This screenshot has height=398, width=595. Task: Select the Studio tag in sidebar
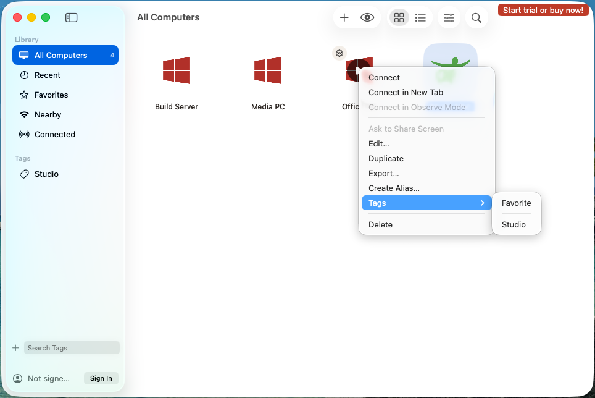[65, 174]
